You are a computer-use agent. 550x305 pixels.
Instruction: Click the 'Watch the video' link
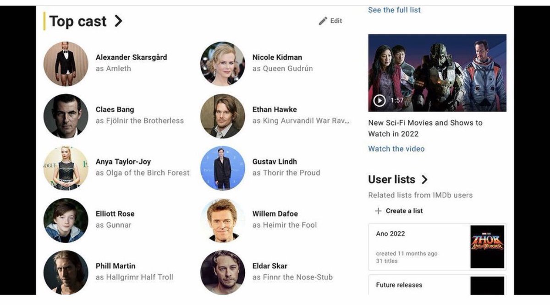pos(396,149)
